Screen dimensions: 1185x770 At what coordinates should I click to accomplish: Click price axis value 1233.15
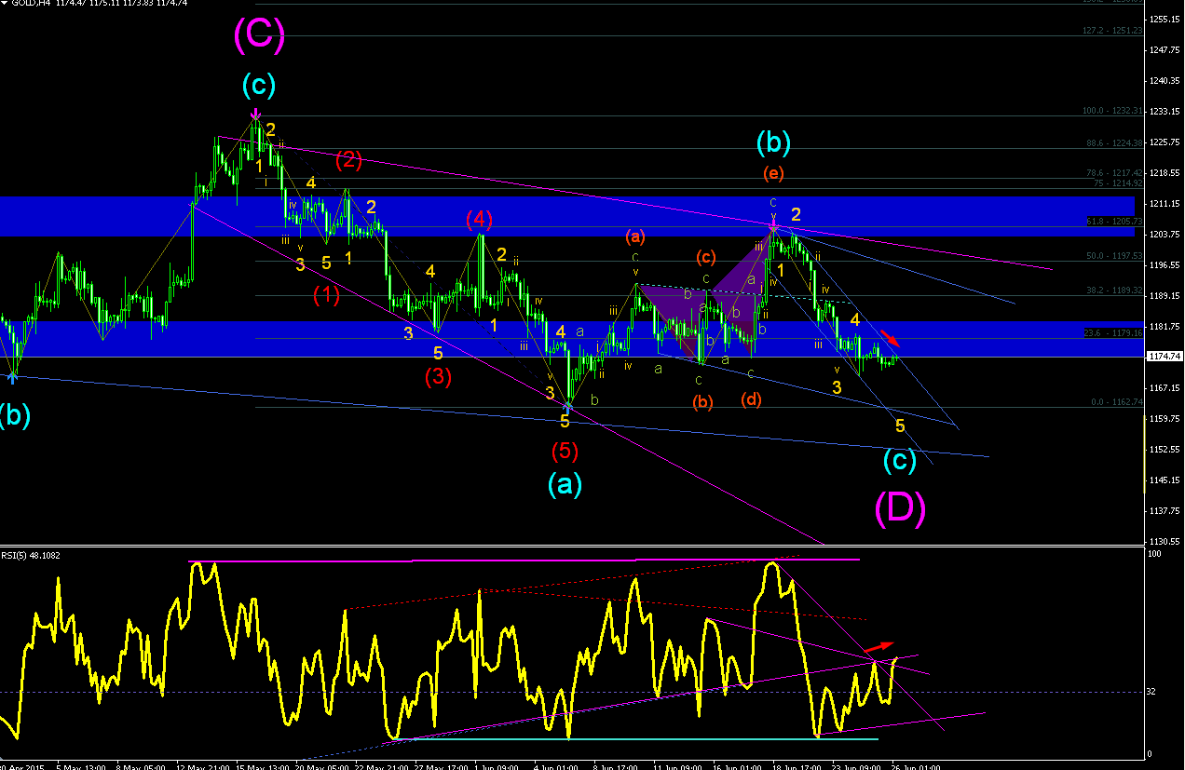[x=1165, y=112]
